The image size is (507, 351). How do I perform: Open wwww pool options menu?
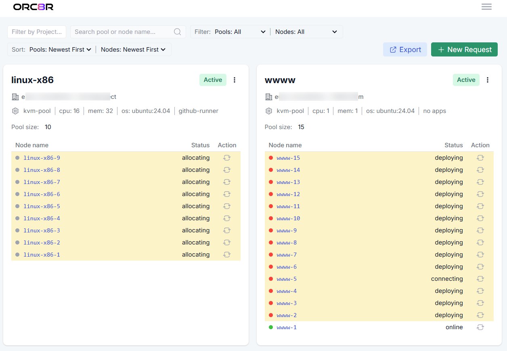[488, 80]
